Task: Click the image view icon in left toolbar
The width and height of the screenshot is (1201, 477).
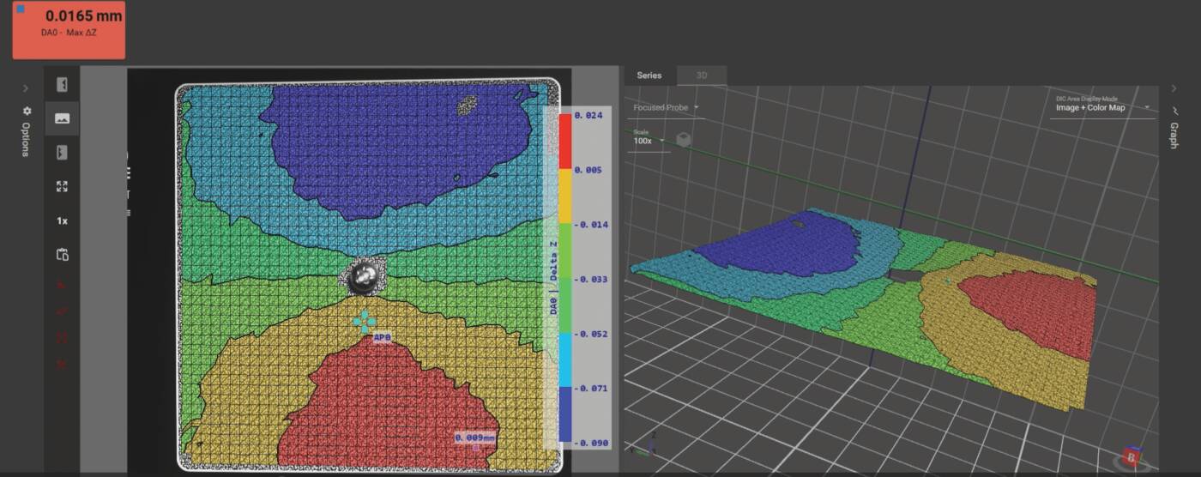Action: (62, 118)
